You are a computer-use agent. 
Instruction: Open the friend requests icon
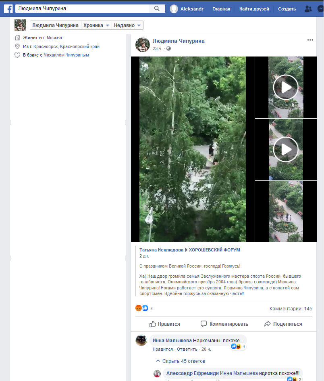[x=308, y=9]
